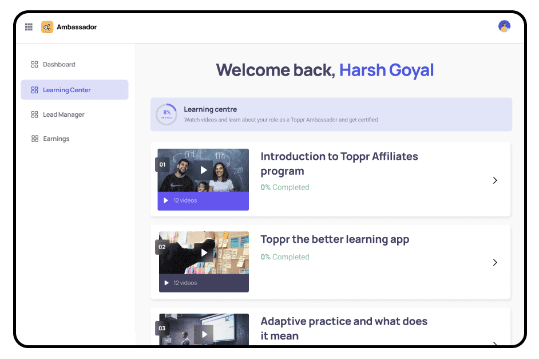Expand the Introduction to Toppr Affiliates chevron
Screen dimensions: 539x359
tap(495, 180)
